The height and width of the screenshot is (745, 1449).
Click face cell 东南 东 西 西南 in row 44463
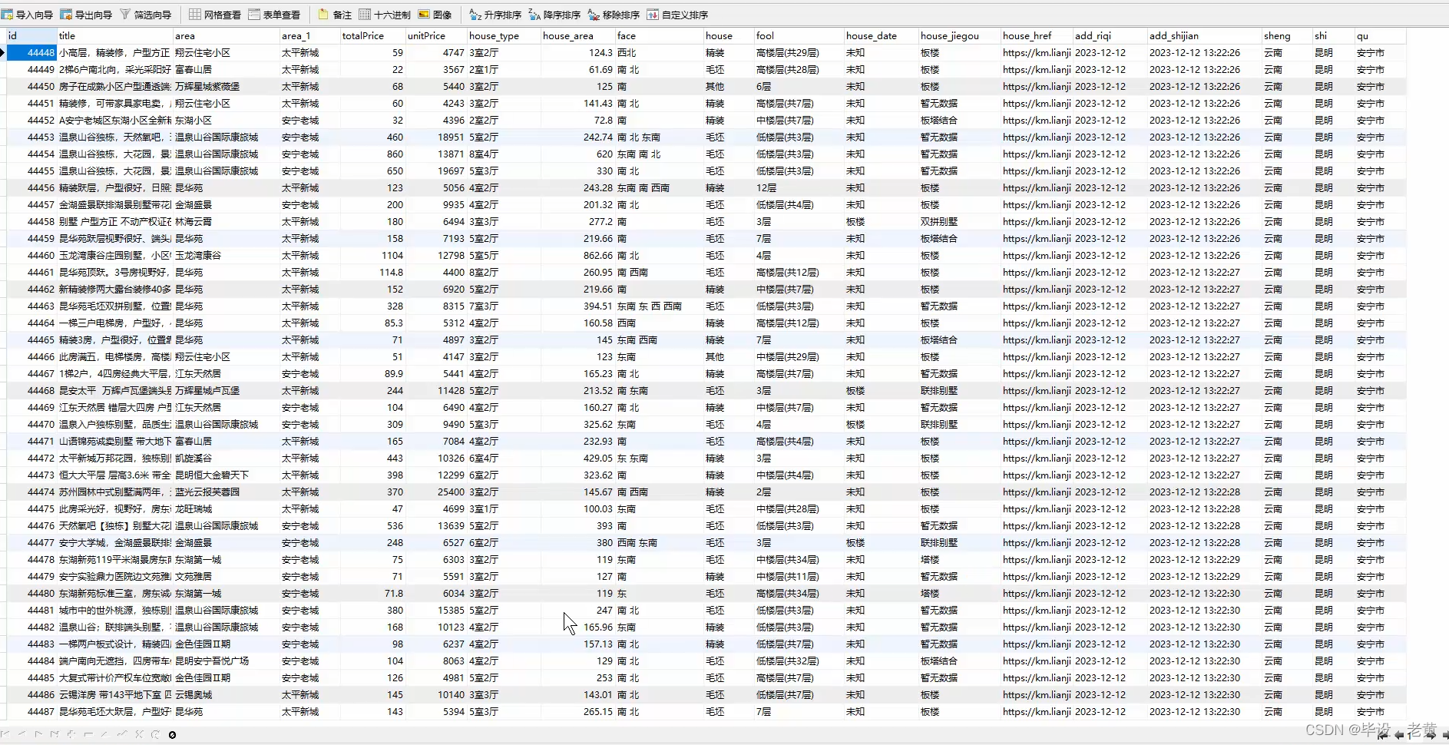pyautogui.click(x=660, y=306)
